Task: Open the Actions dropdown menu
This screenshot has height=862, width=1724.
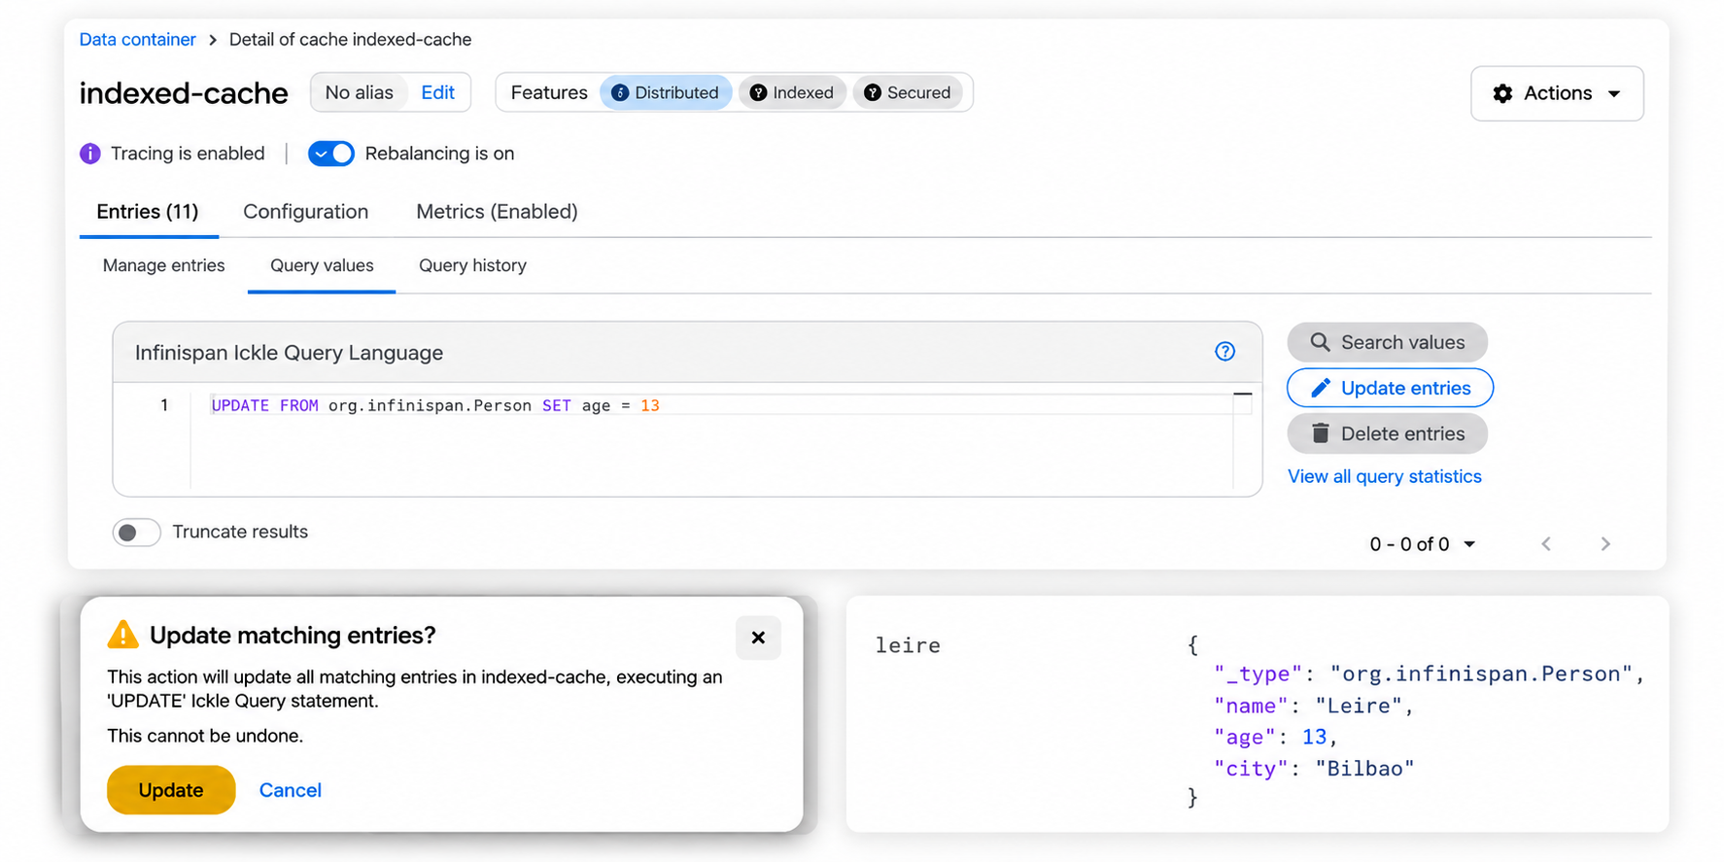Action: pos(1557,93)
